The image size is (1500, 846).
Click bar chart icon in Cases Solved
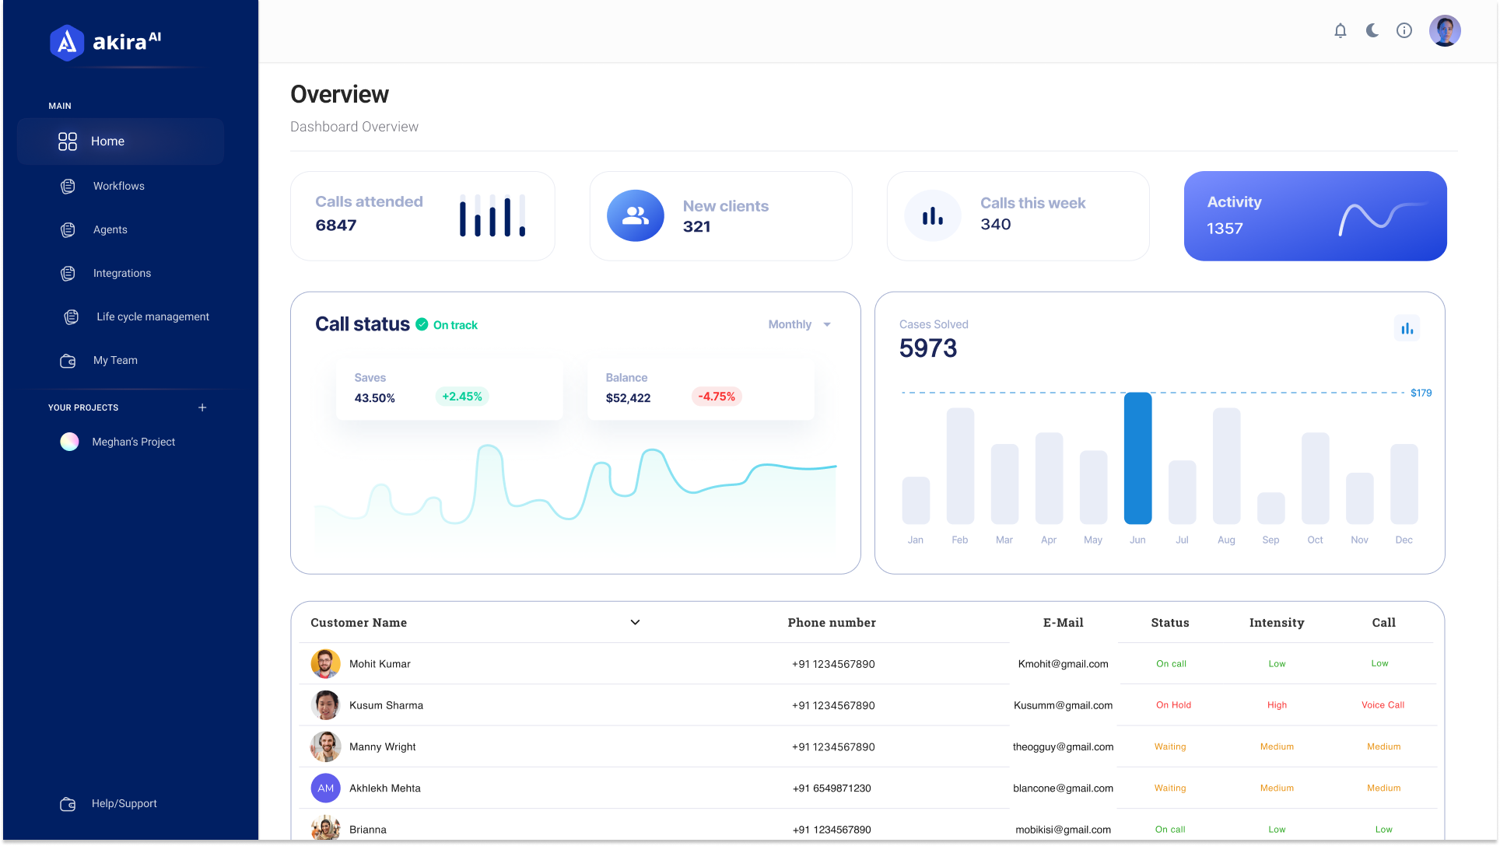(1407, 329)
